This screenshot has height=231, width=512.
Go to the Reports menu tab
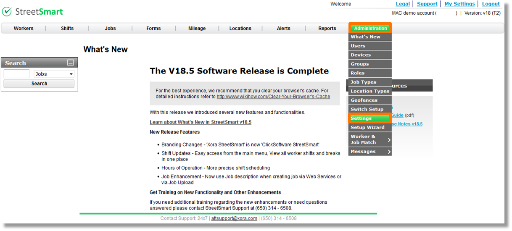click(327, 29)
